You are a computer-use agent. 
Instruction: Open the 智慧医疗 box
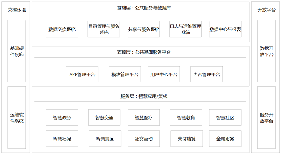click(x=144, y=118)
